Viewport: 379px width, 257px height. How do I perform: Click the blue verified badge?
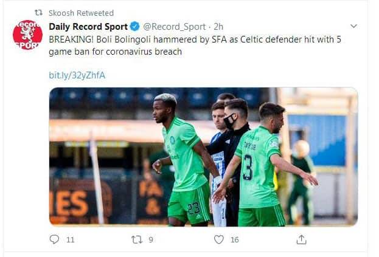tap(134, 27)
